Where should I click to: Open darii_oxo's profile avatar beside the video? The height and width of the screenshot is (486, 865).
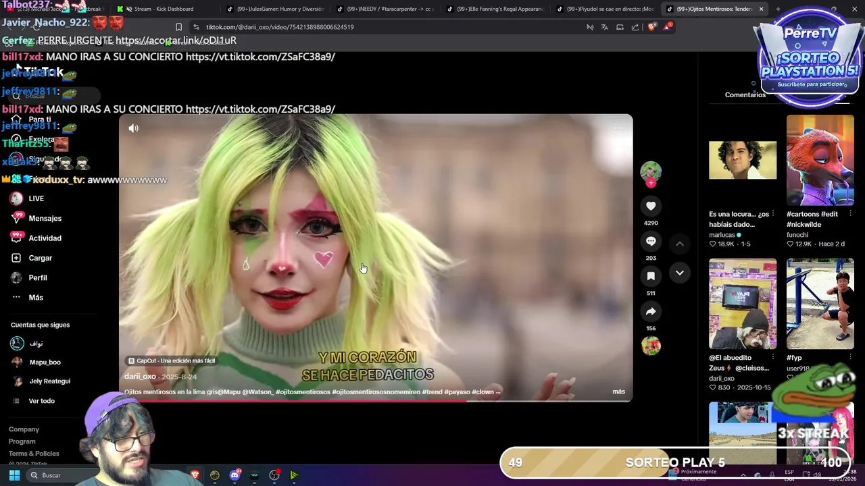coord(651,171)
